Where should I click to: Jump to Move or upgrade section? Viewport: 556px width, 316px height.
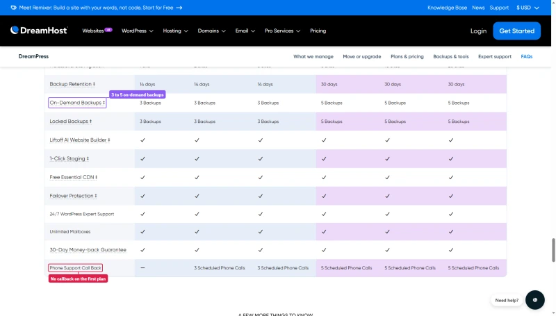[x=361, y=56]
